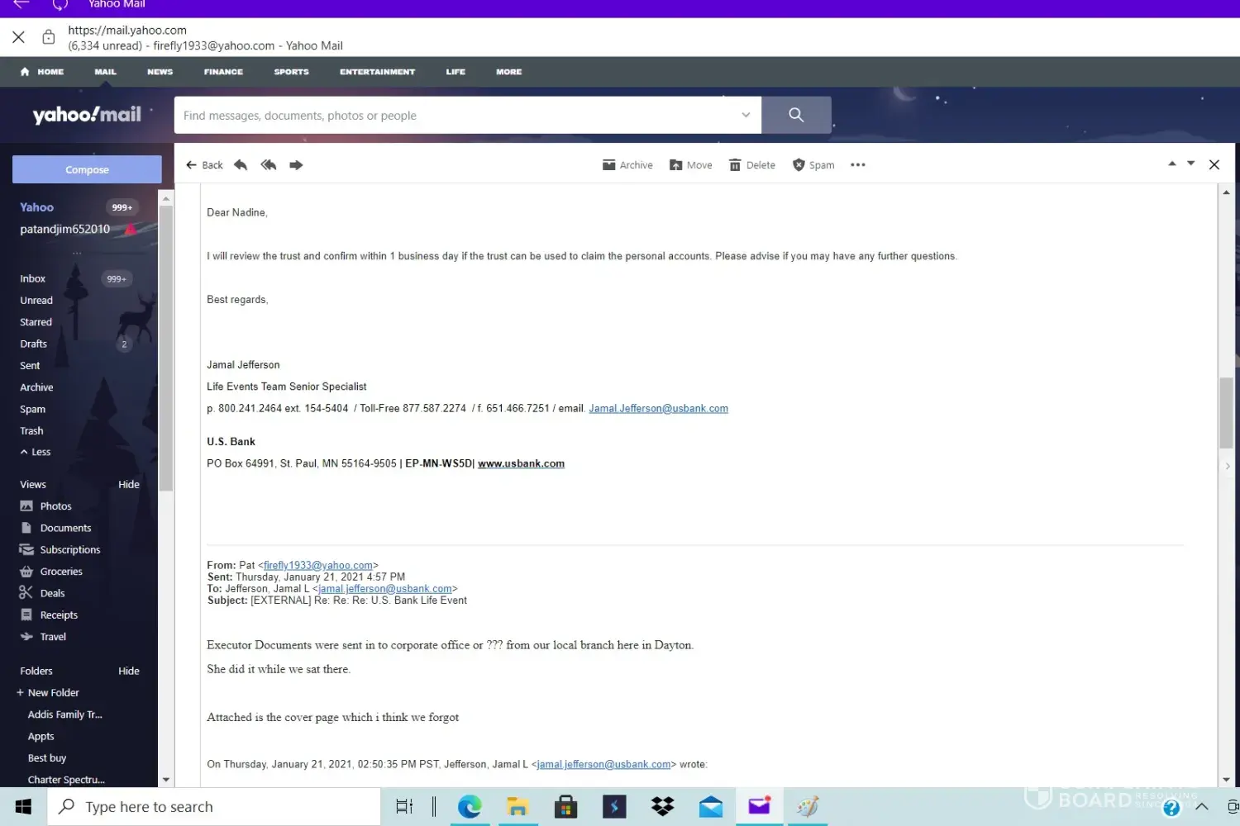Click the firefly1933@yahoo.com sender link
The image size is (1240, 826).
coord(318,566)
